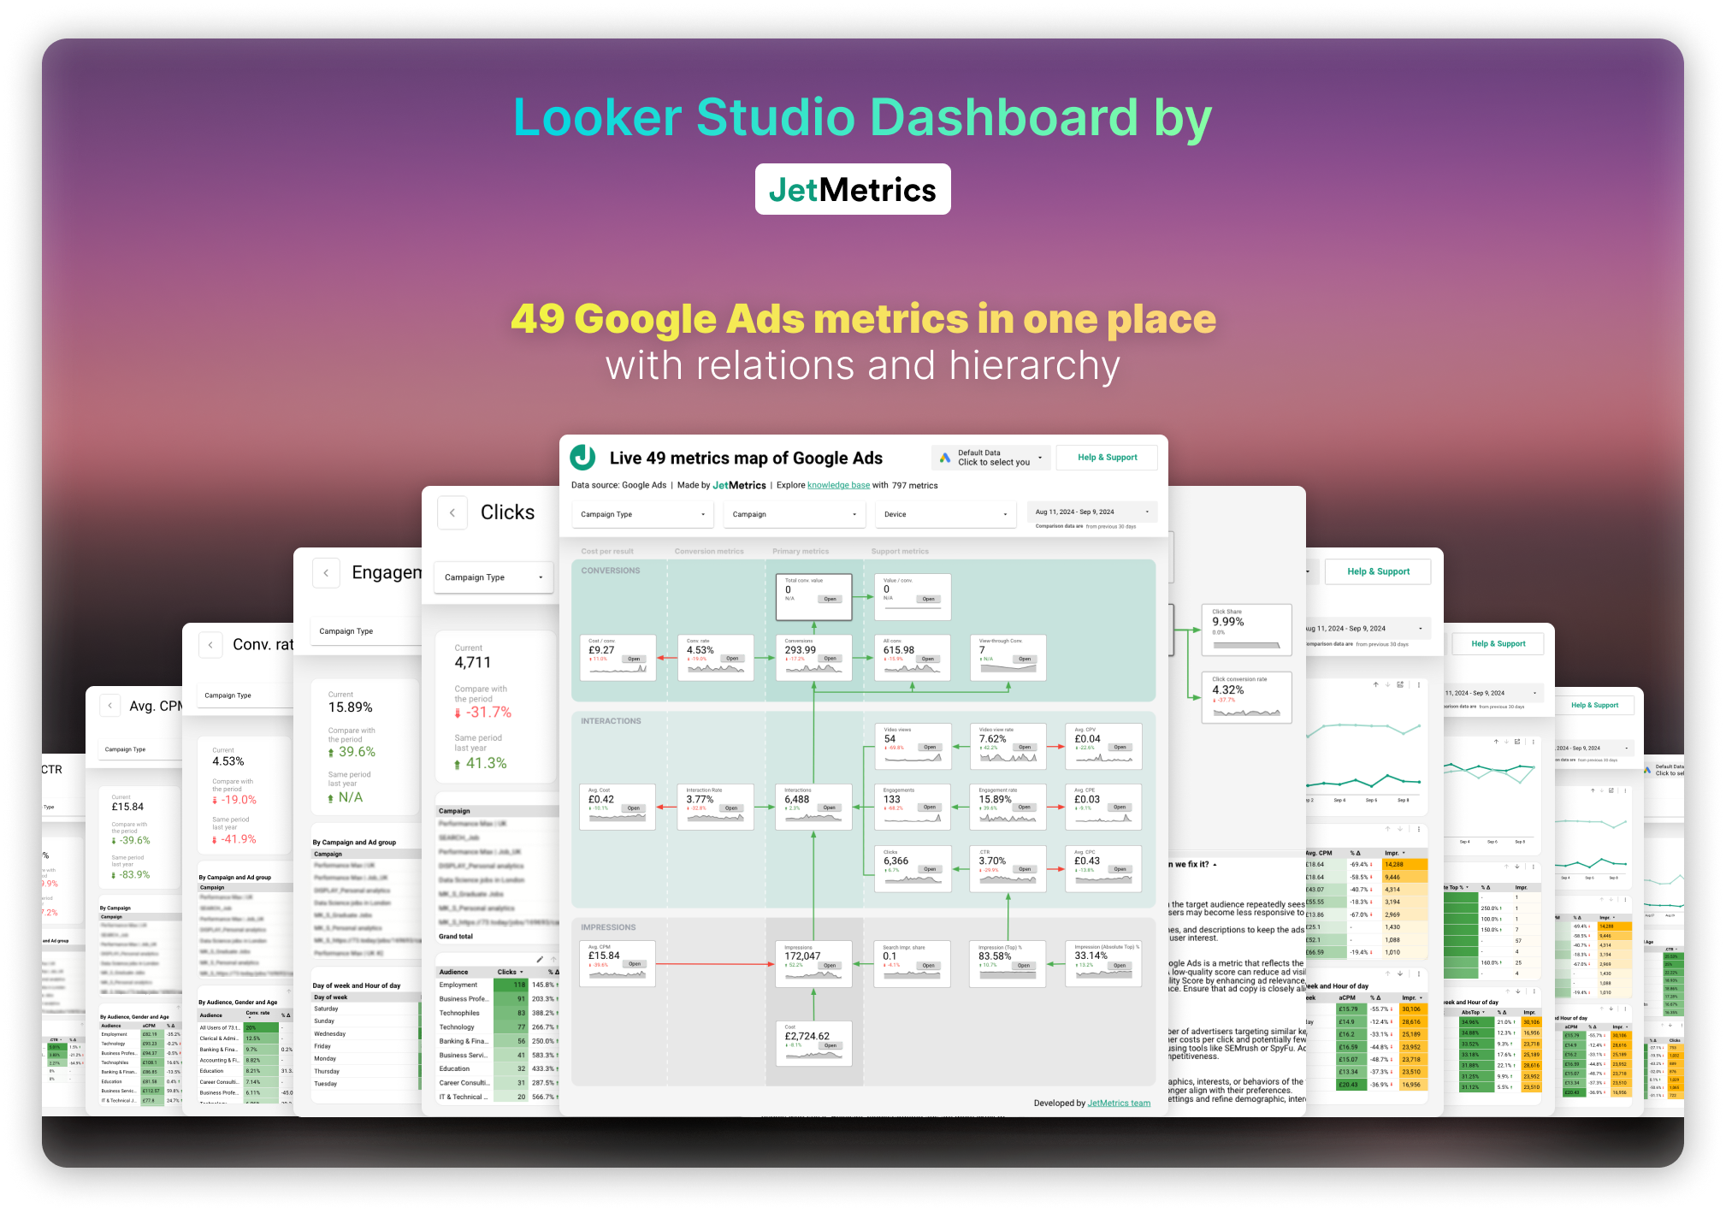The height and width of the screenshot is (1213, 1726).
Task: Follow the JetMetrics team link at the bottom
Action: coord(1119,1103)
